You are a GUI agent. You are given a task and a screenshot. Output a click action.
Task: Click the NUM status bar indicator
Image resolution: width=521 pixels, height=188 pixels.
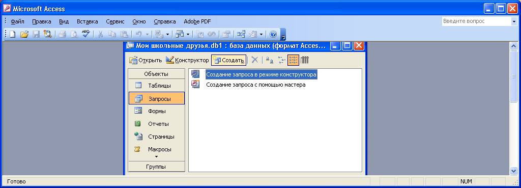pyautogui.click(x=466, y=181)
